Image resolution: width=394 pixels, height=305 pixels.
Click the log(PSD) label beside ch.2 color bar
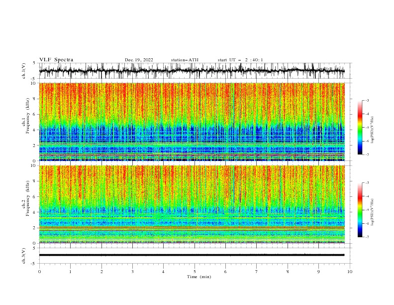tap(373, 212)
